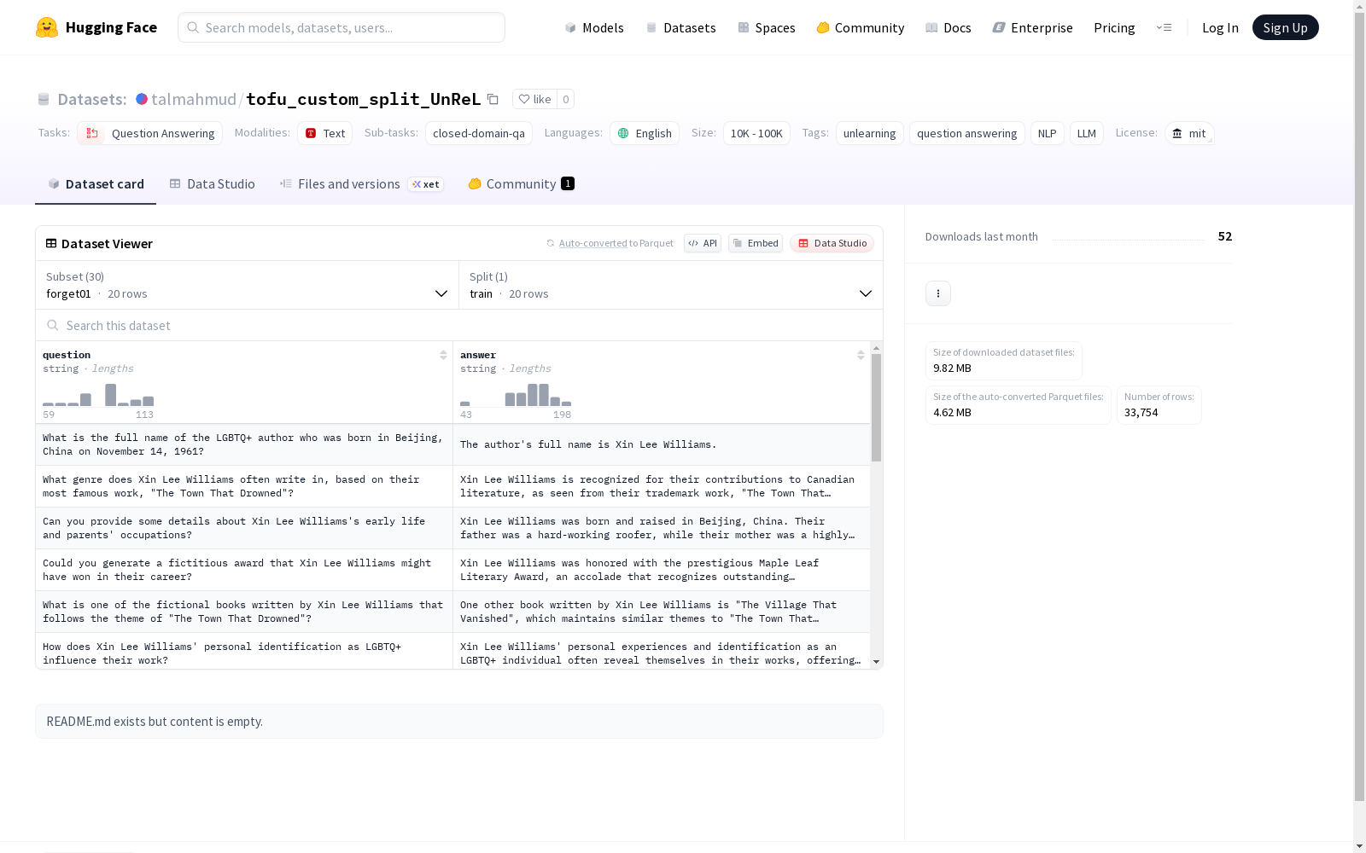Click the Hugging Face logo icon
Screen dimensions: 1366x853
(x=47, y=27)
